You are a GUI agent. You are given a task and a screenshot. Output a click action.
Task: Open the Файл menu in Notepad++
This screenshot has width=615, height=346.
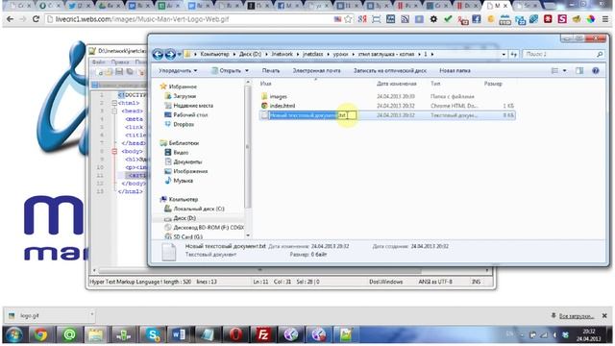98,62
